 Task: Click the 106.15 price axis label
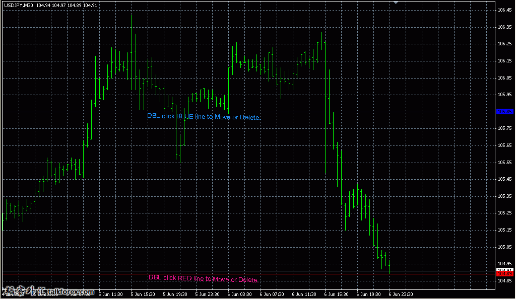pos(504,61)
